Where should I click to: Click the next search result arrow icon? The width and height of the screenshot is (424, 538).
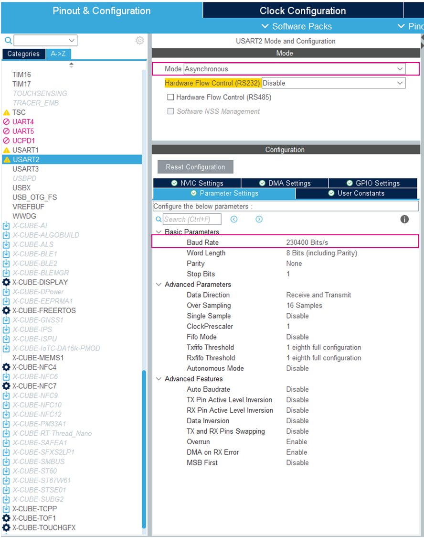pos(259,219)
